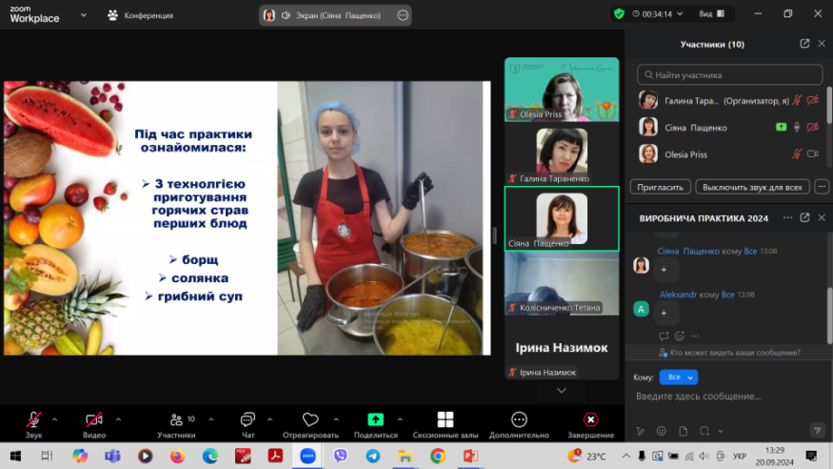Open Сессионные залы breakout rooms
The height and width of the screenshot is (469, 833).
445,419
